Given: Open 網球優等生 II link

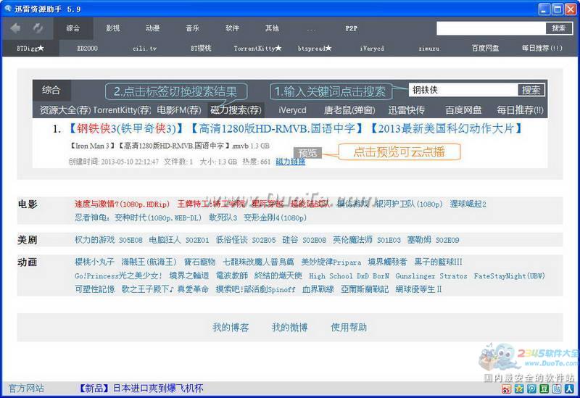Looking at the screenshot, I should 418,289.
